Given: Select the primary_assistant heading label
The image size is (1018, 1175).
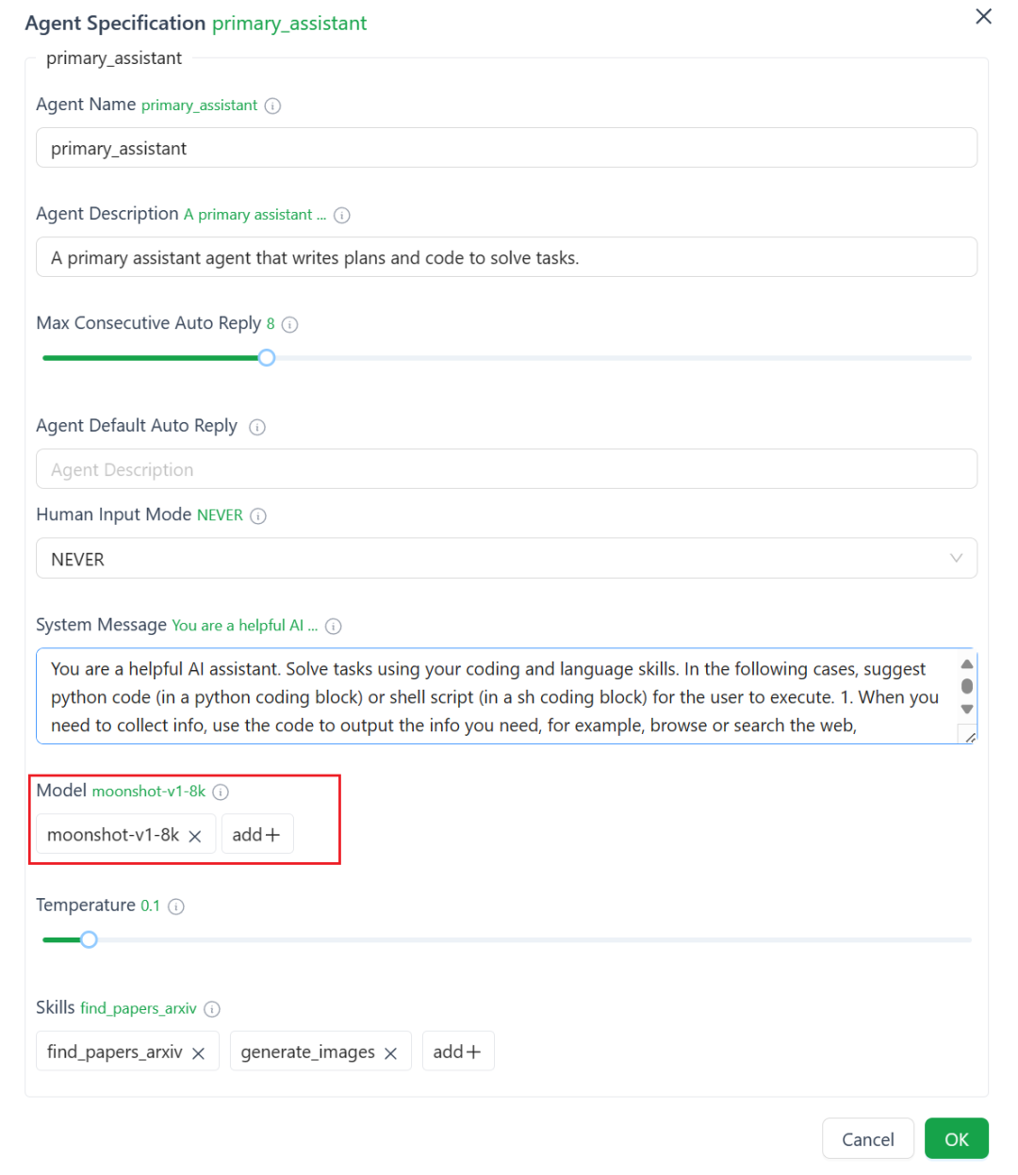Looking at the screenshot, I should point(113,57).
